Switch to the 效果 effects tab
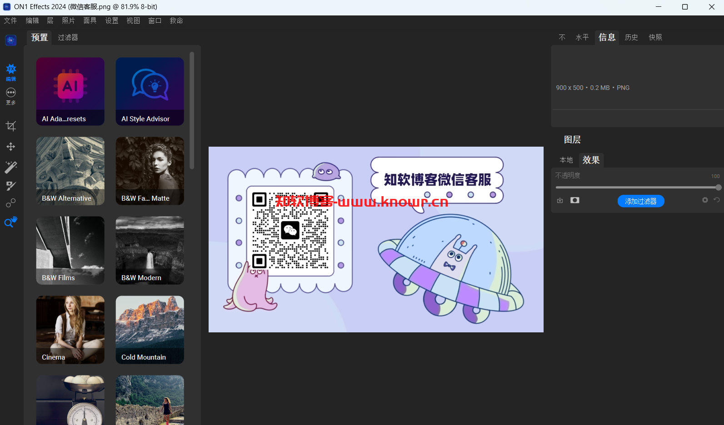 [591, 160]
